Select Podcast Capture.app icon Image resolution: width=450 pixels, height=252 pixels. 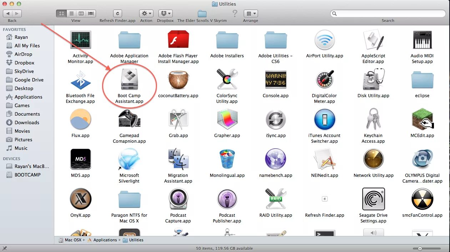[178, 199]
